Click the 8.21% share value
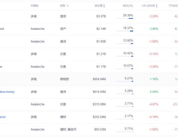178x137 pixels. [x=129, y=78]
